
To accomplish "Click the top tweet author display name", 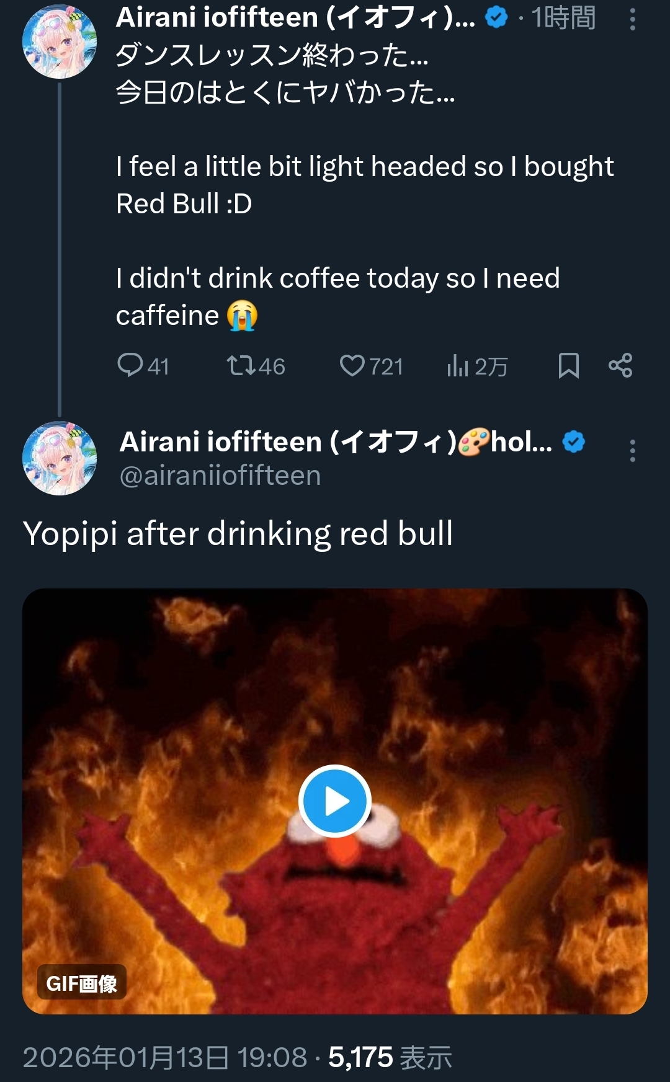I will pos(295,17).
